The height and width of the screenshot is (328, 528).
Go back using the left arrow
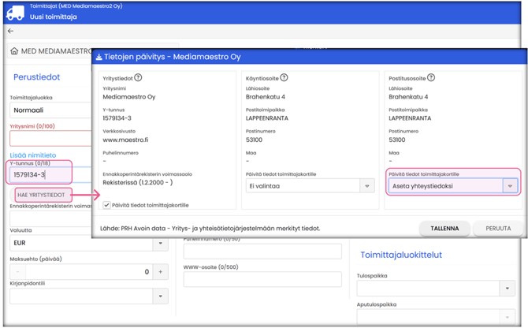10,32
